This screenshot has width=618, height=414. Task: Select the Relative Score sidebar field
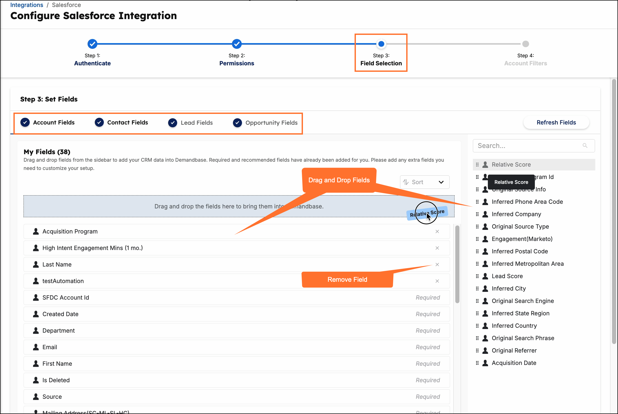[x=534, y=165]
